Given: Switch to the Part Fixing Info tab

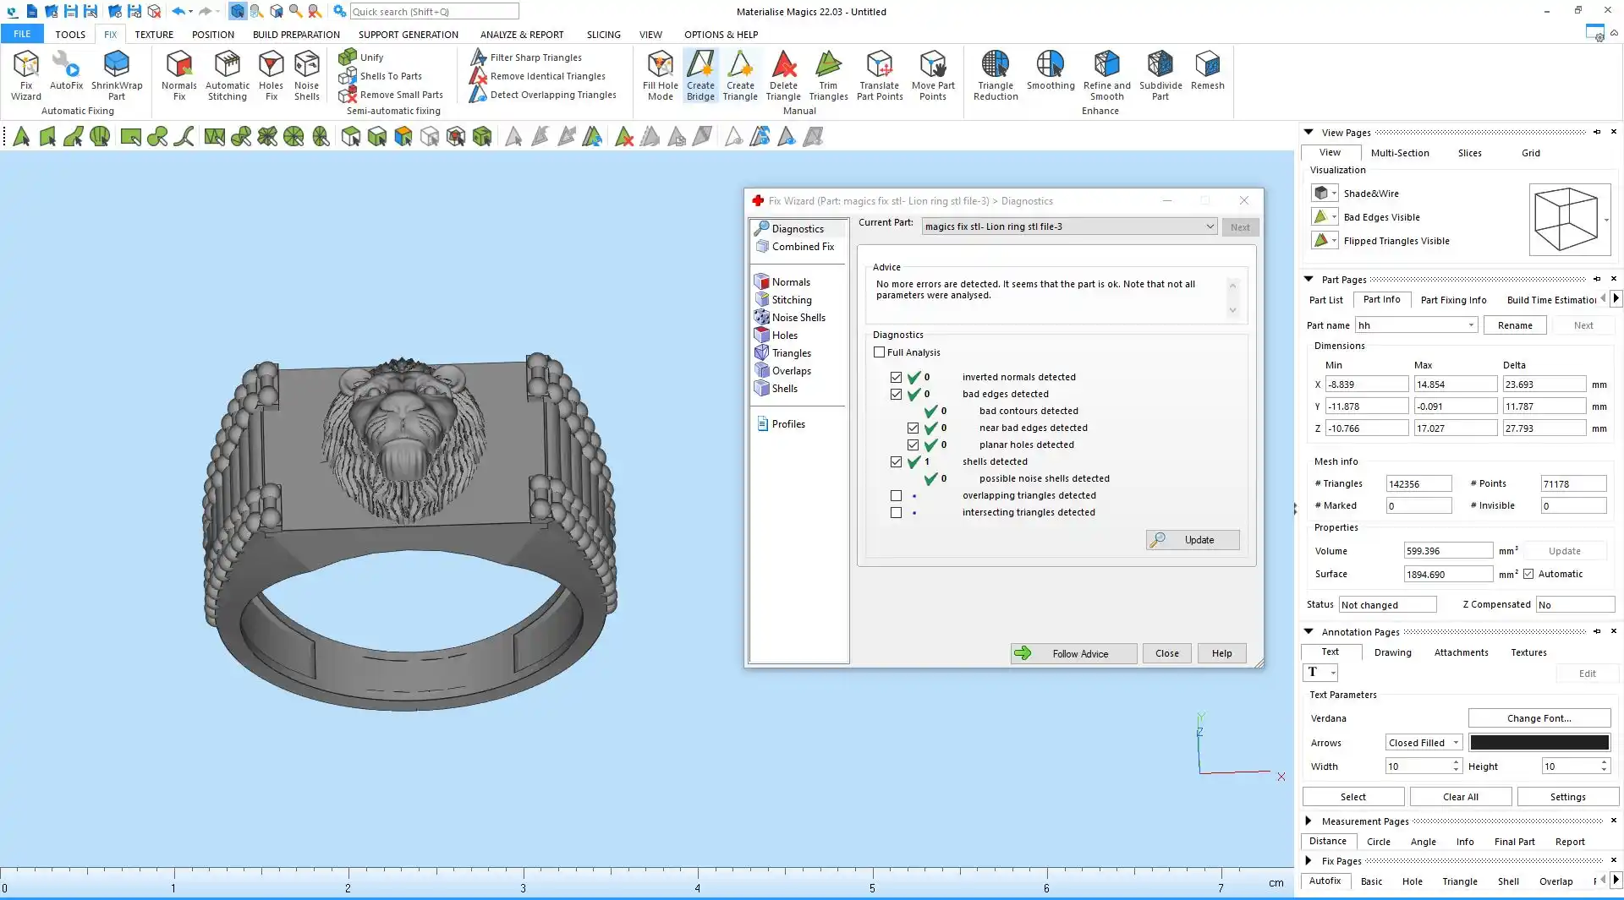Looking at the screenshot, I should click(x=1453, y=300).
